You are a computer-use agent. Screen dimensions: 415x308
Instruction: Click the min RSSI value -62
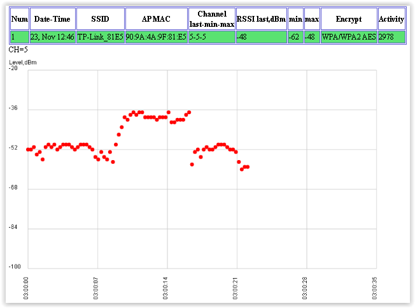coord(294,38)
